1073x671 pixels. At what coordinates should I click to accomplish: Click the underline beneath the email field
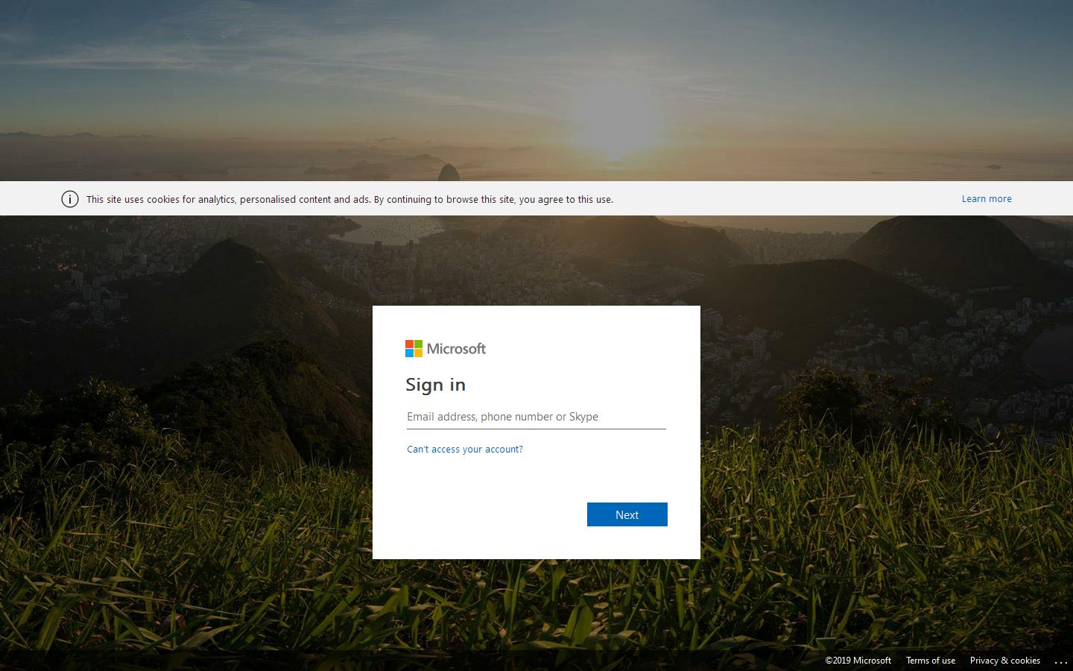coord(536,429)
